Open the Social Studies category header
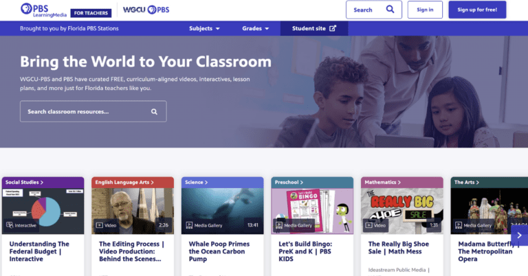The height and width of the screenshot is (276, 528). pyautogui.click(x=25, y=182)
